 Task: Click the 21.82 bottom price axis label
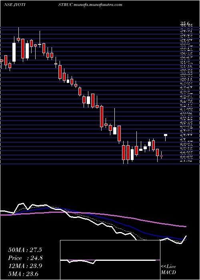point(186,160)
